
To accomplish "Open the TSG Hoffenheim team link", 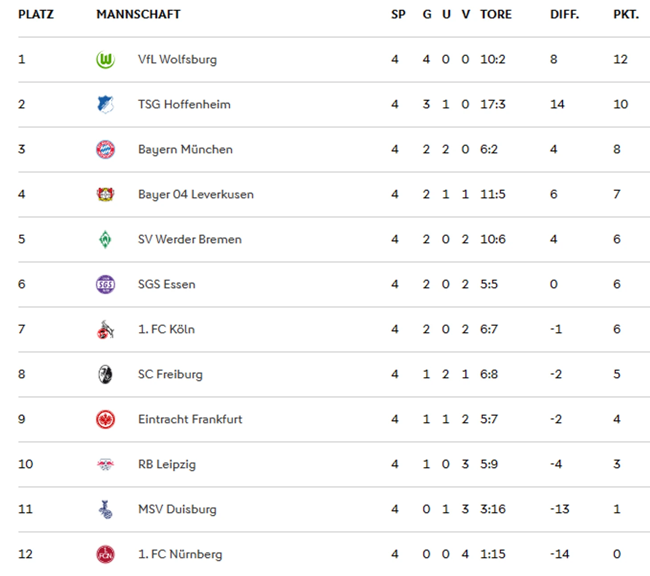I will 184,105.
